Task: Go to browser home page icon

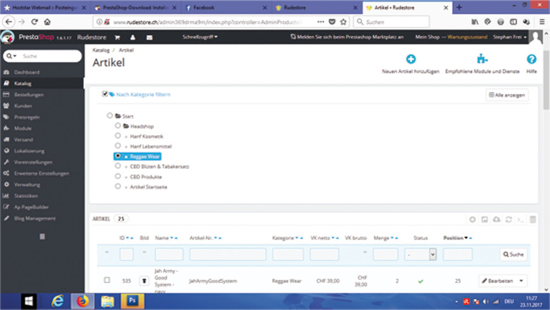Action: click(47, 22)
